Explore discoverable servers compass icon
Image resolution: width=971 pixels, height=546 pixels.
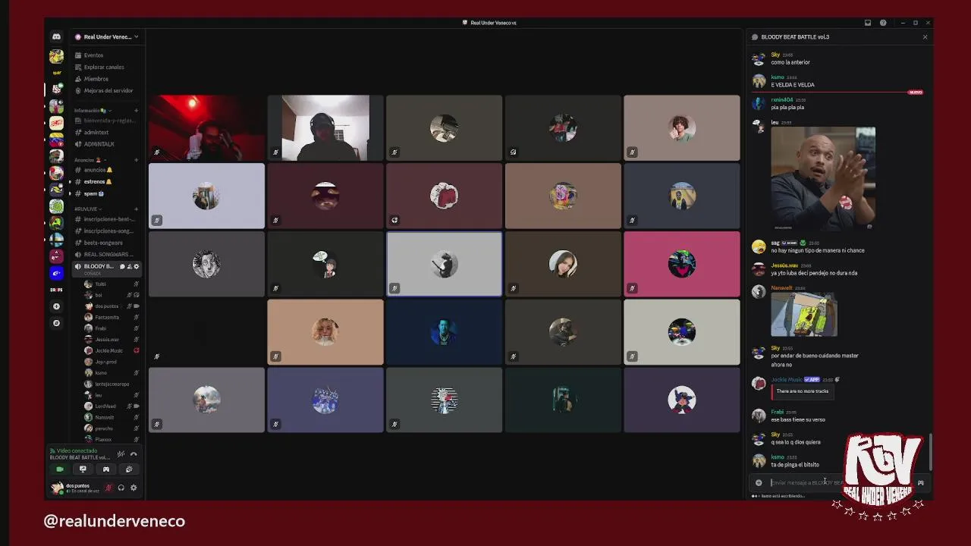[x=56, y=323]
